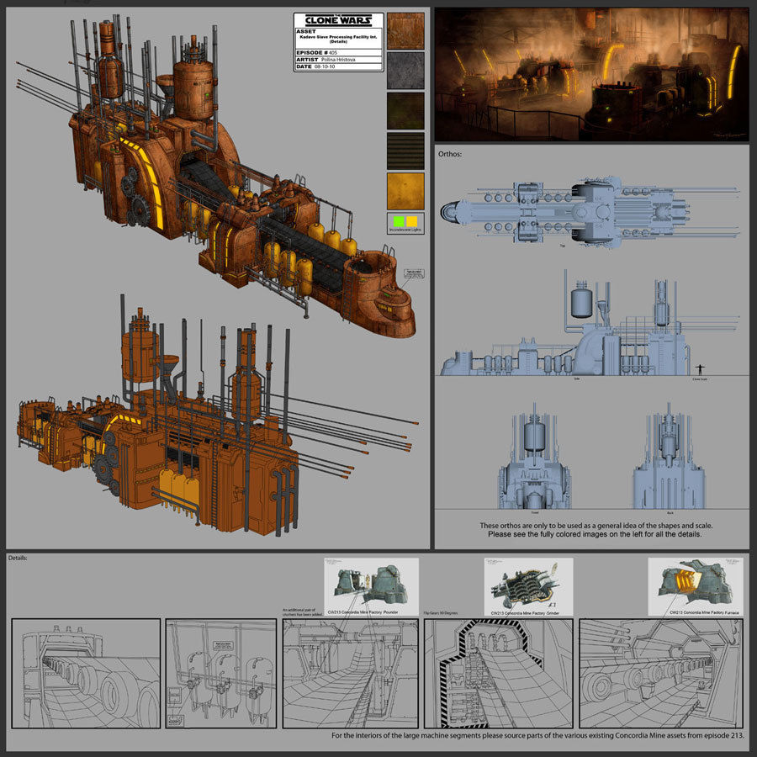
Task: Click the ASSET name field text
Action: 338,39
